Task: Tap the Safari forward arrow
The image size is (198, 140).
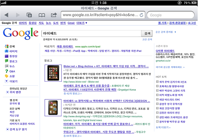Action: coord(18,15)
